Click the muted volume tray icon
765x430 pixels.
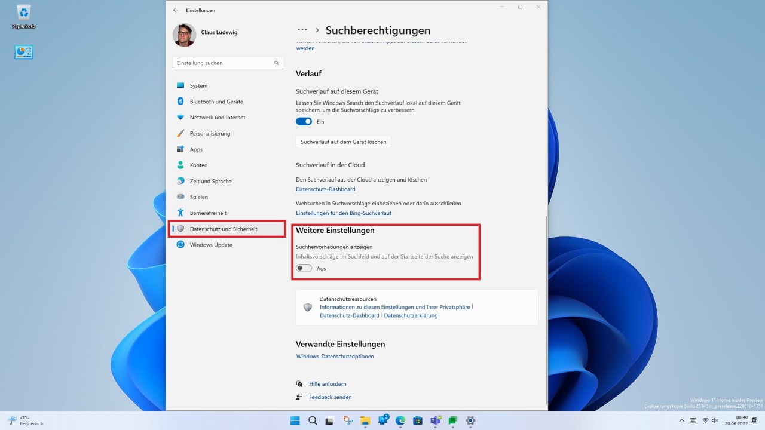(715, 420)
